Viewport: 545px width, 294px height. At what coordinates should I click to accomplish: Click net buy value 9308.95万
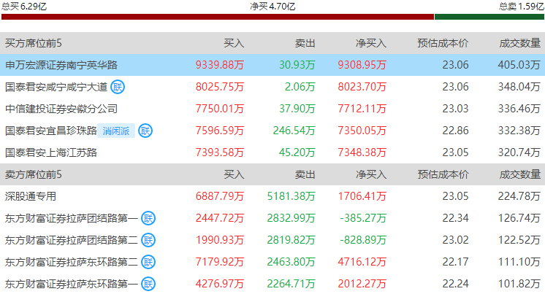362,65
